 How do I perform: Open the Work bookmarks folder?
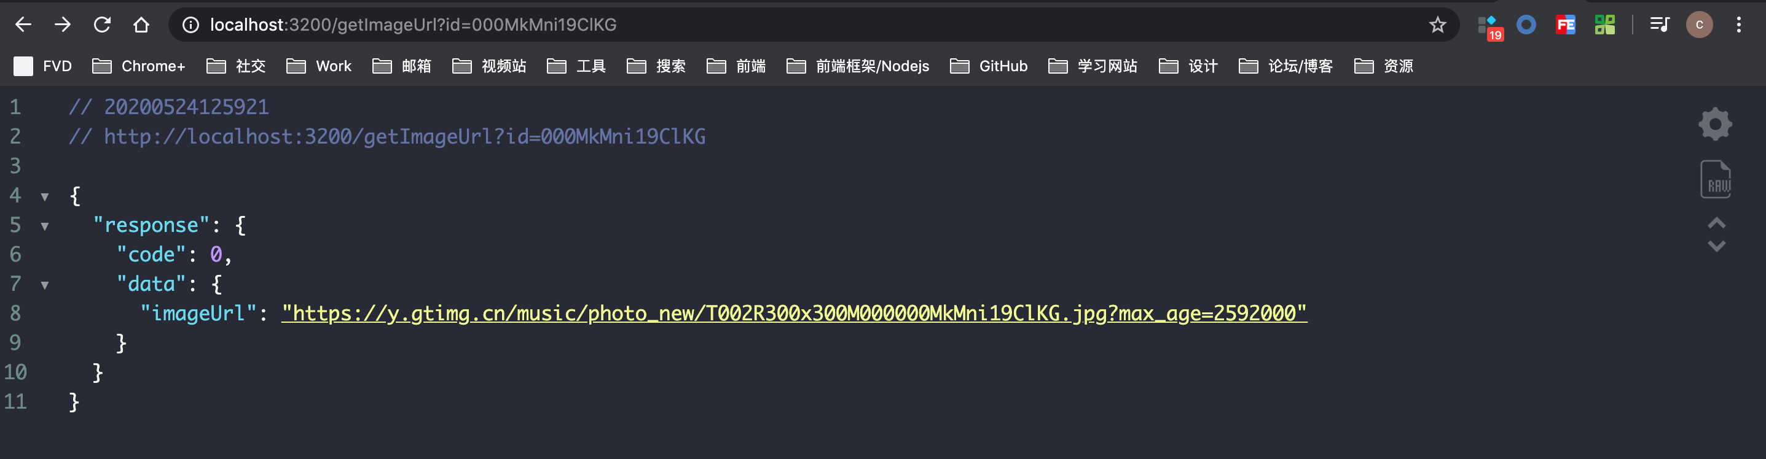(x=319, y=66)
